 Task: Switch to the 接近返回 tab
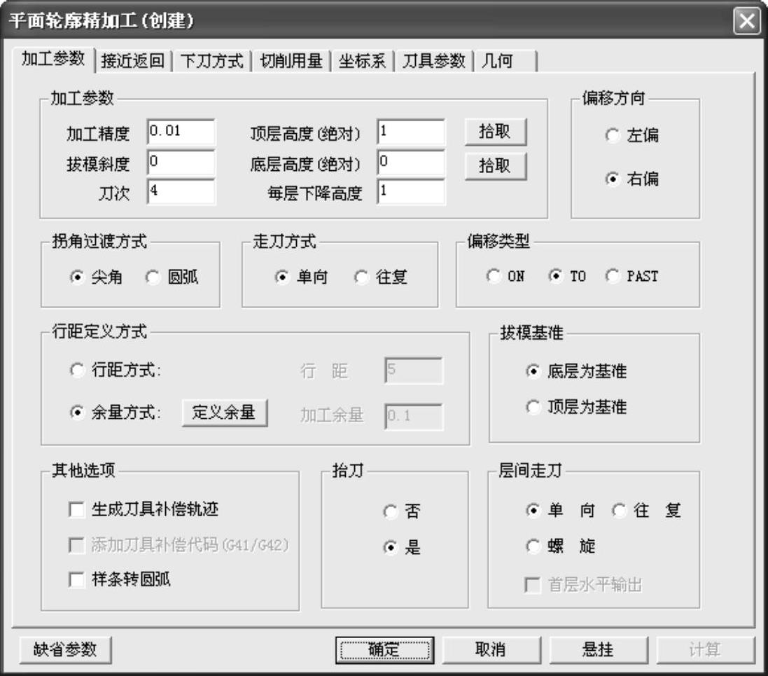[133, 61]
